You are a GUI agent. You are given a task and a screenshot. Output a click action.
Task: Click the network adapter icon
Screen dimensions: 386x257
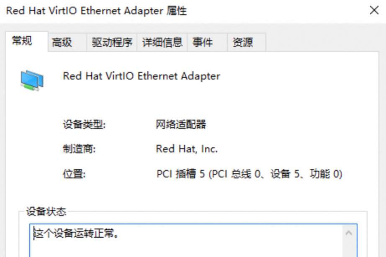[x=32, y=80]
